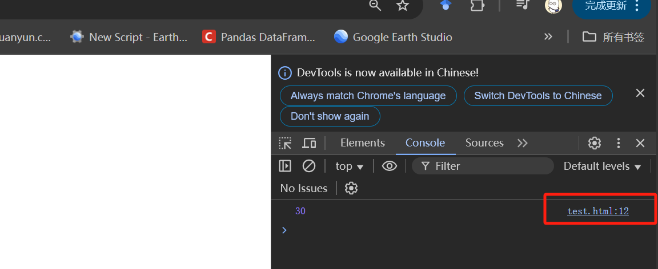Open the test.html:12 source link
The height and width of the screenshot is (269, 658).
(597, 211)
